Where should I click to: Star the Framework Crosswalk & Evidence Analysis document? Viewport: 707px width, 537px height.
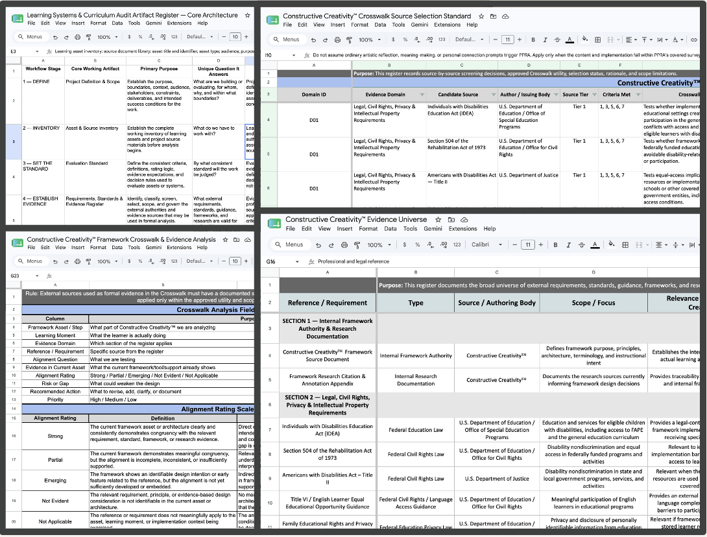[x=225, y=239]
